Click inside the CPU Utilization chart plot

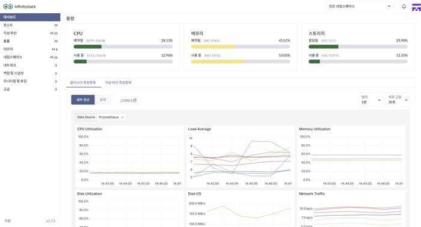134,158
